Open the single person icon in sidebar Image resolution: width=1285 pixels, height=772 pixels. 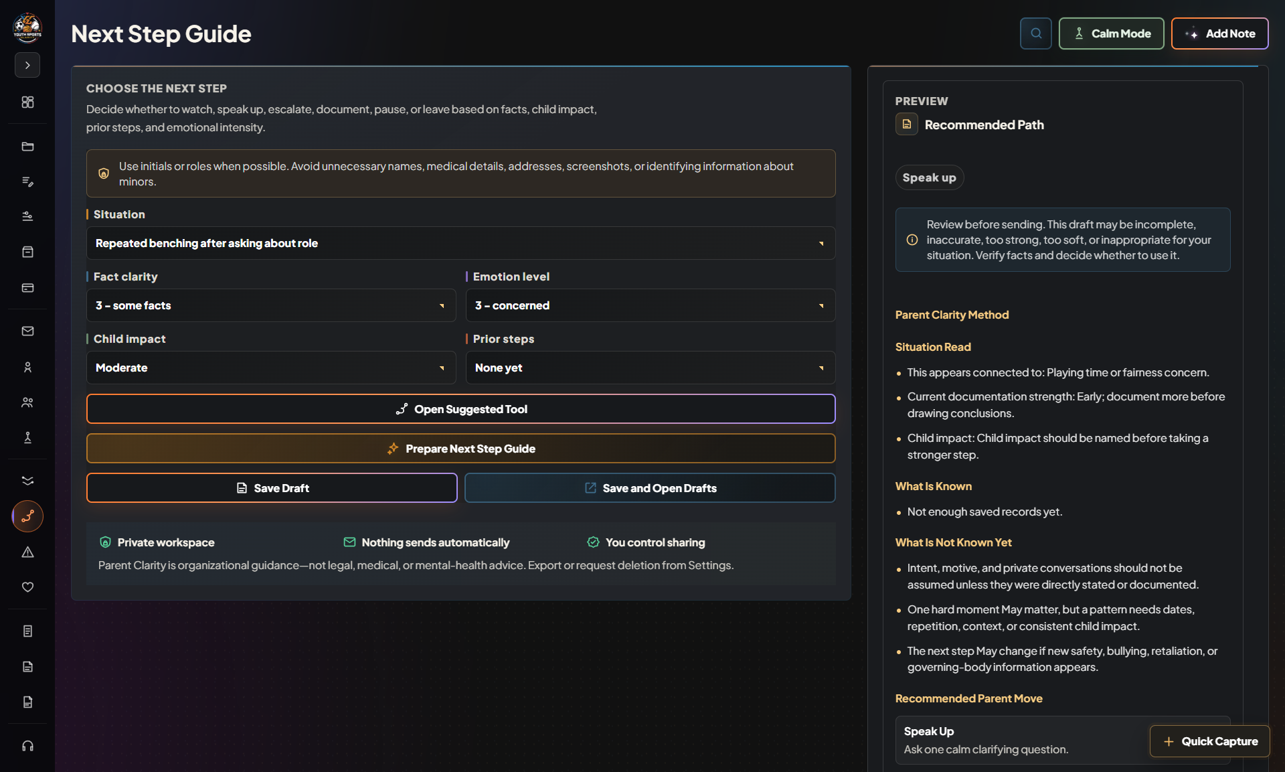coord(27,367)
